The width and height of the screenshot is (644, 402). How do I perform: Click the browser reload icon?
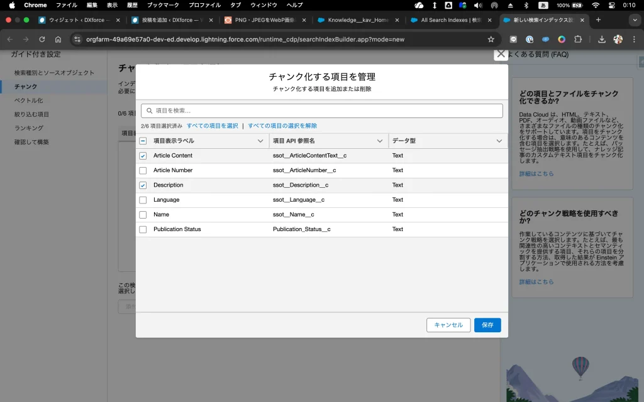[x=42, y=39]
